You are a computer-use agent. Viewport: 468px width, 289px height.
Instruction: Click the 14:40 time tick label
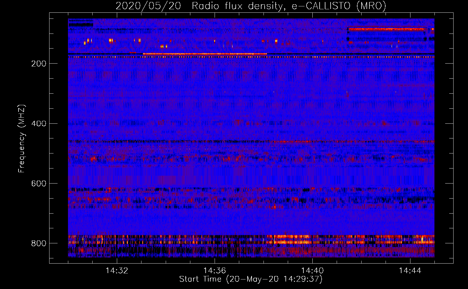(x=312, y=271)
